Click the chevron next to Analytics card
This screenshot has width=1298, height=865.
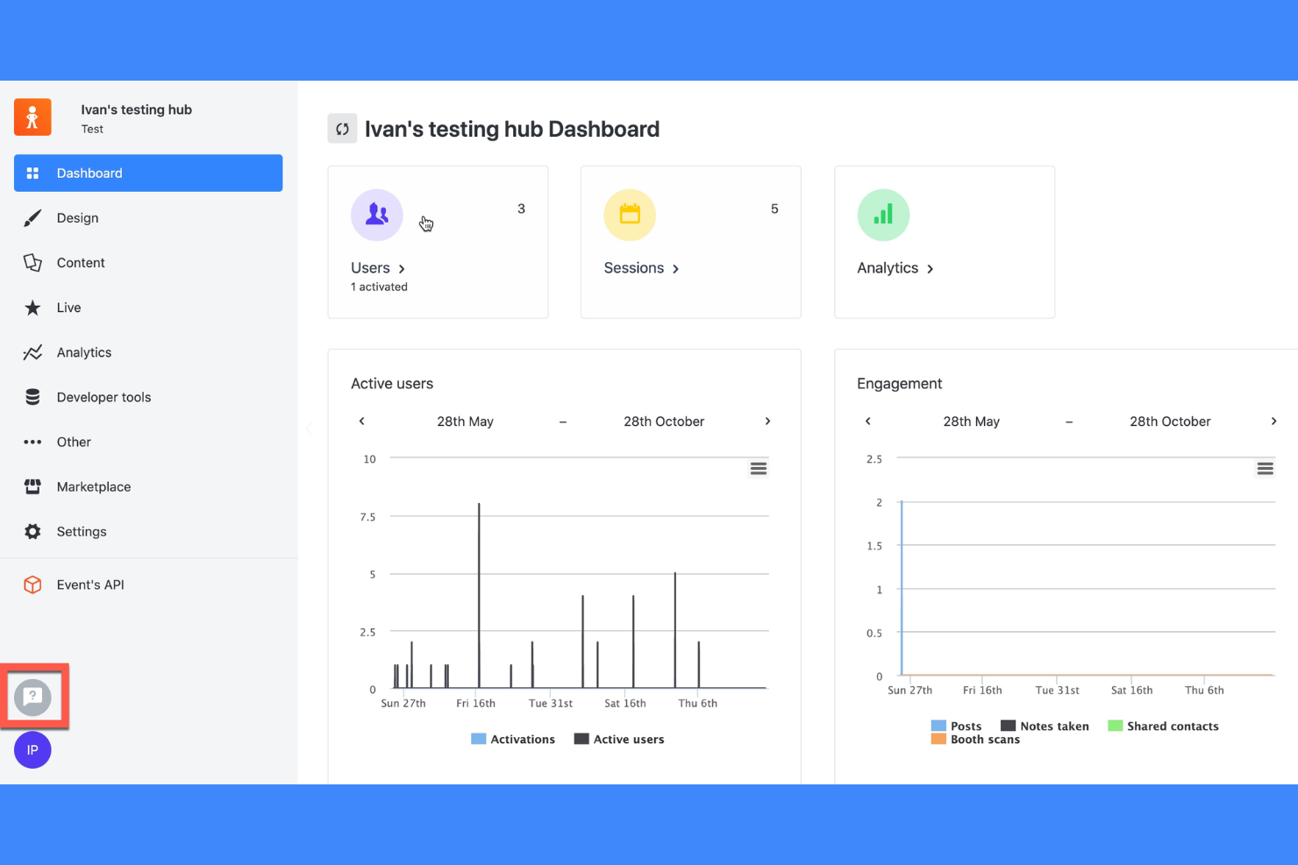coord(931,269)
